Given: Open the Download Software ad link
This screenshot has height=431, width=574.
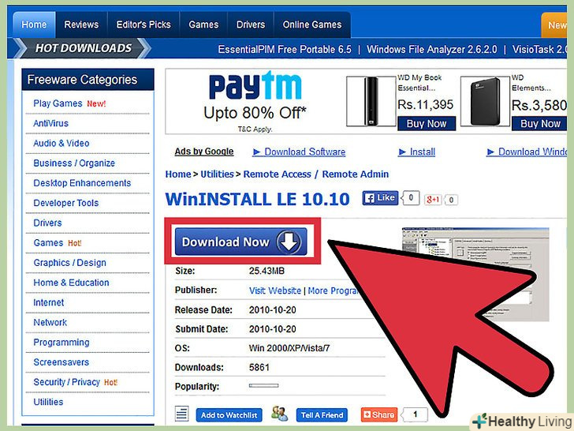Looking at the screenshot, I should coord(299,152).
